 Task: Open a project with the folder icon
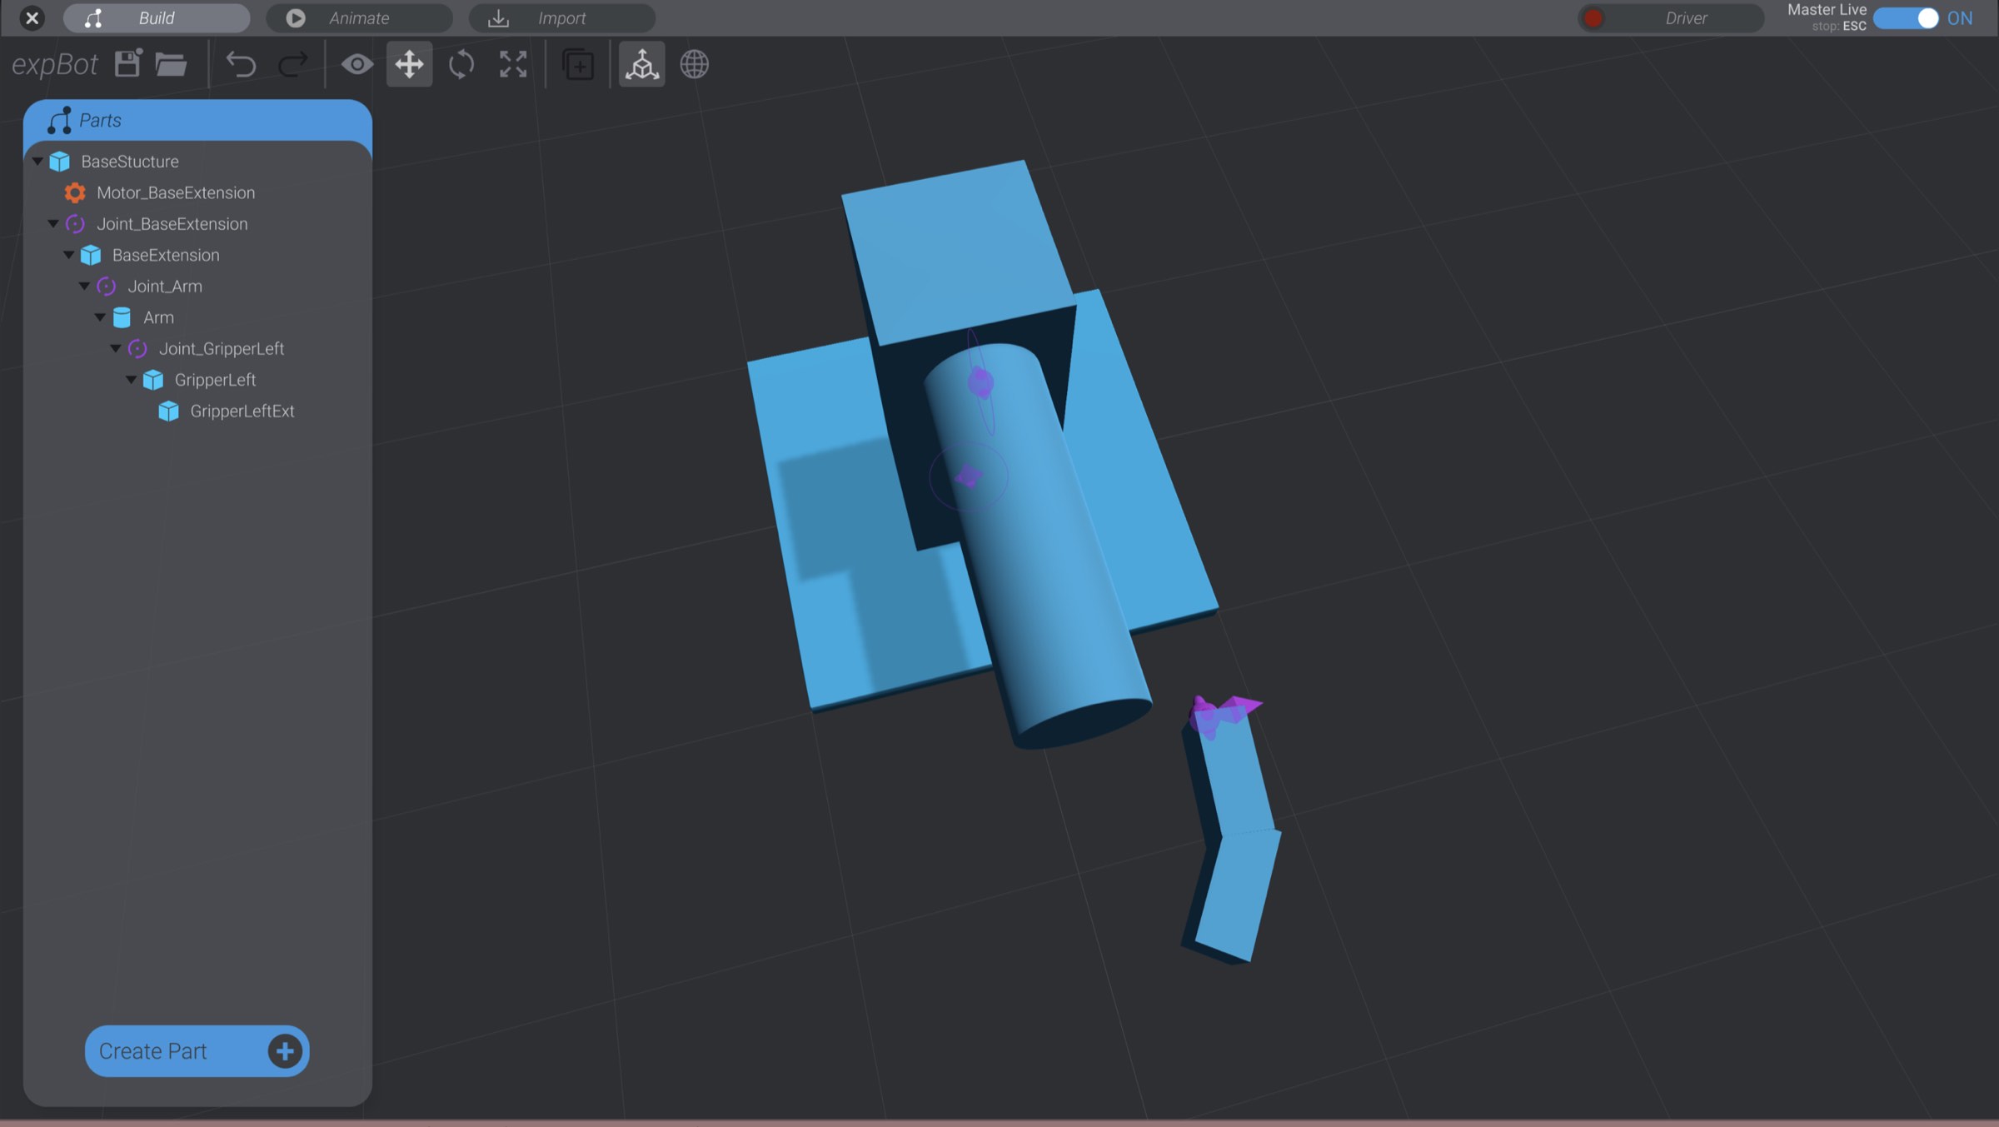tap(172, 64)
